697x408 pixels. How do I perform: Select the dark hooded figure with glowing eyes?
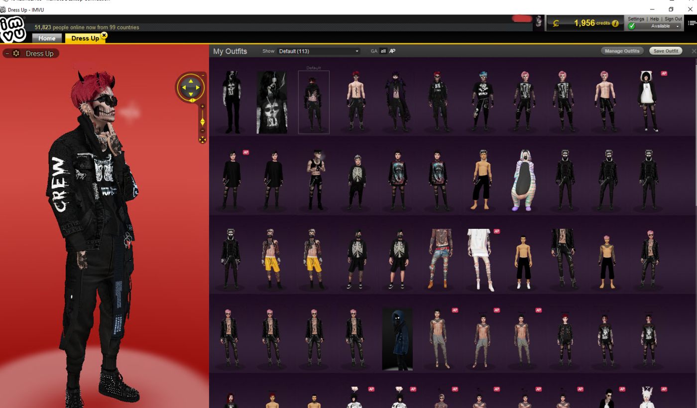point(397,339)
